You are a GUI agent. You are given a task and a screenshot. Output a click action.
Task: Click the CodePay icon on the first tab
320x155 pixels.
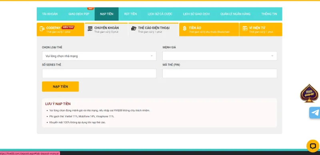click(x=42, y=29)
